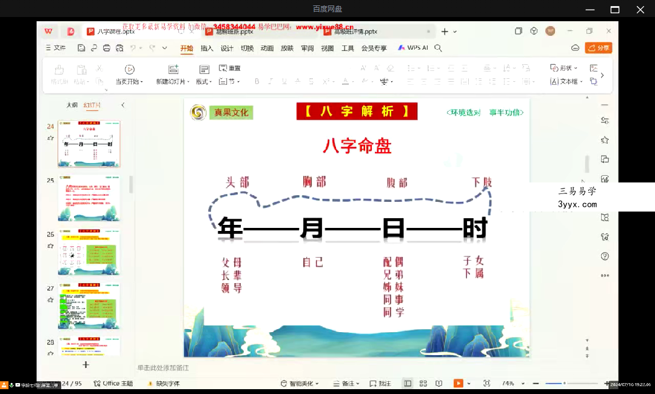Expand the 当页开始 dropdown arrow
Image resolution: width=655 pixels, height=394 pixels.
(141, 82)
